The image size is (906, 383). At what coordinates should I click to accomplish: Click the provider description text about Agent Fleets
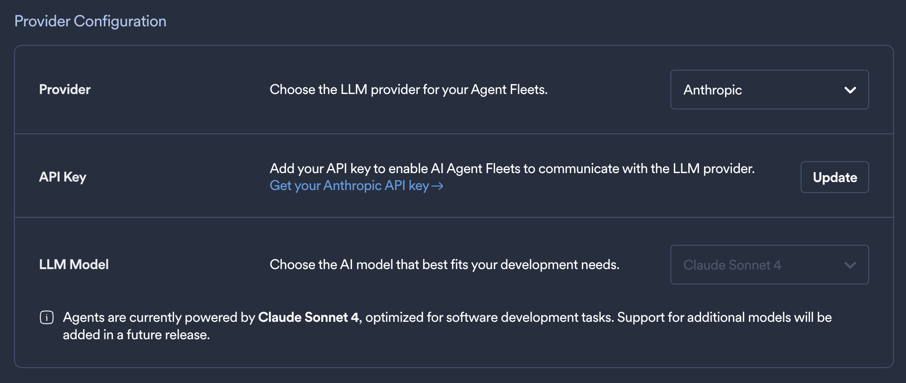point(409,90)
